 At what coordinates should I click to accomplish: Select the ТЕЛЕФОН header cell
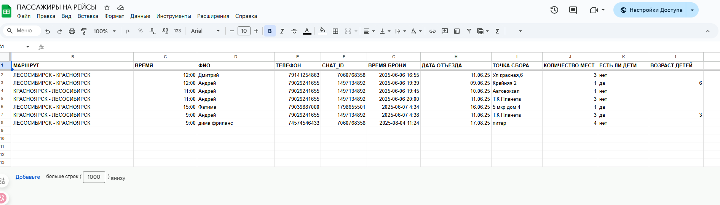tap(297, 65)
